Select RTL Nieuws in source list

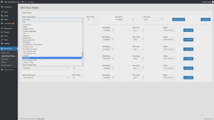(x=52, y=24)
